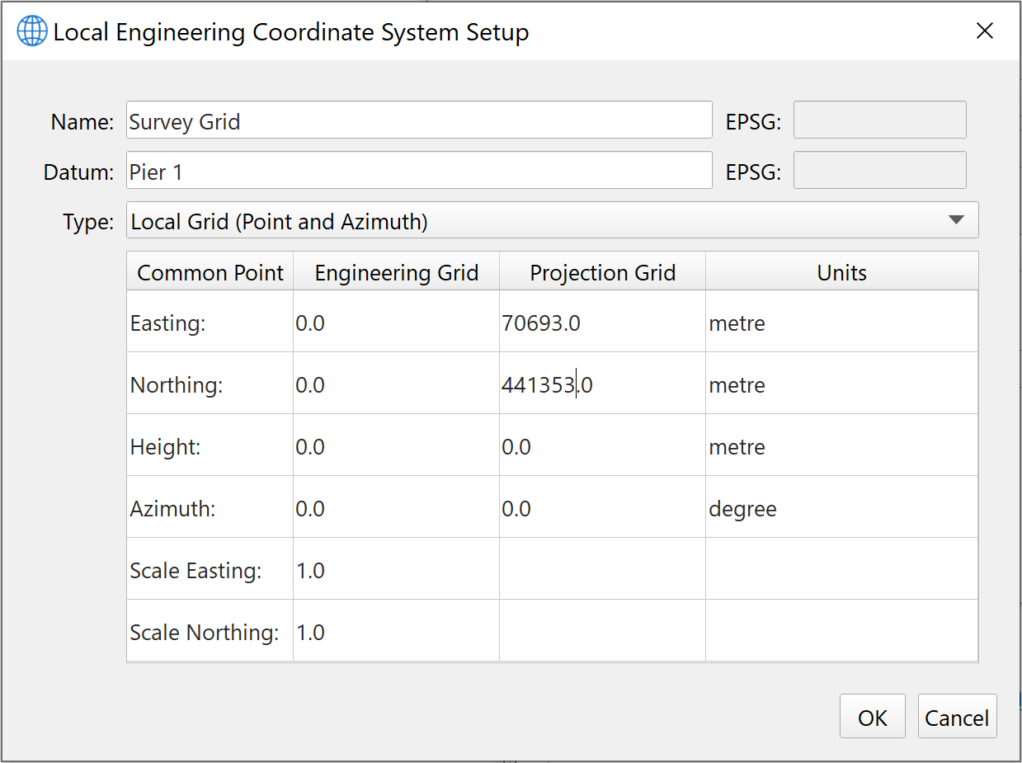1022x763 pixels.
Task: Click the EPSG field beside Name
Action: pos(879,120)
